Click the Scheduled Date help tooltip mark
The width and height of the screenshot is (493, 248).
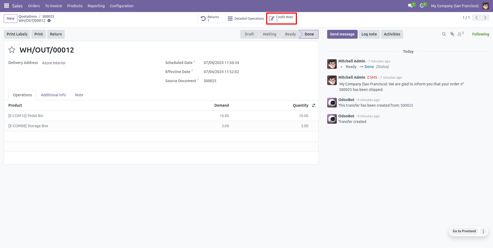pyautogui.click(x=194, y=62)
